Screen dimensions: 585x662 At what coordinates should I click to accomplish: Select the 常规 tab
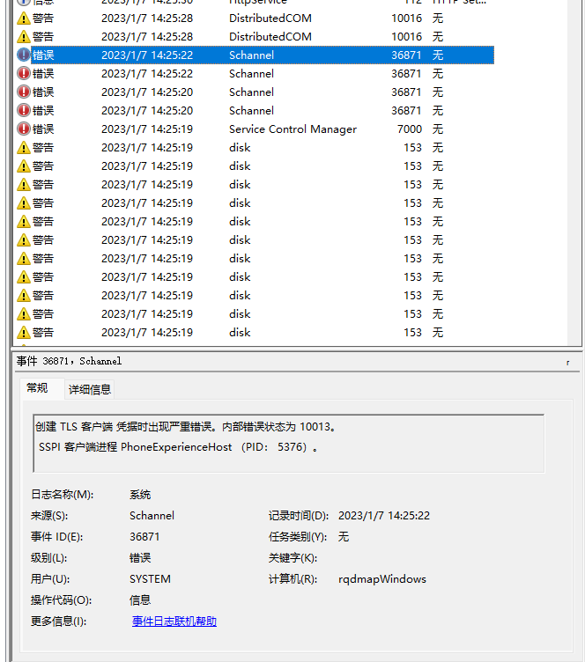pyautogui.click(x=37, y=388)
